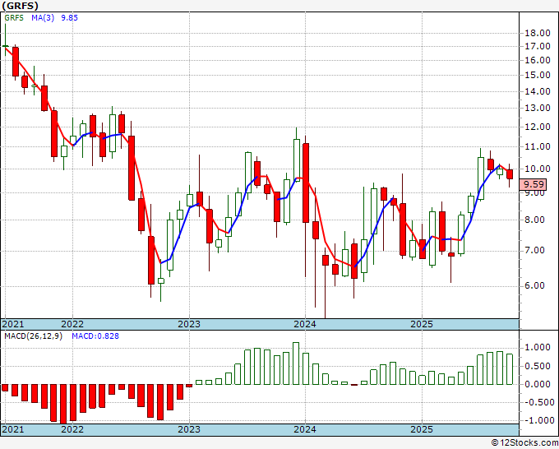Click the MACD(26,12,9) indicator label
Screen dimensions: 559x449
pyautogui.click(x=33, y=336)
